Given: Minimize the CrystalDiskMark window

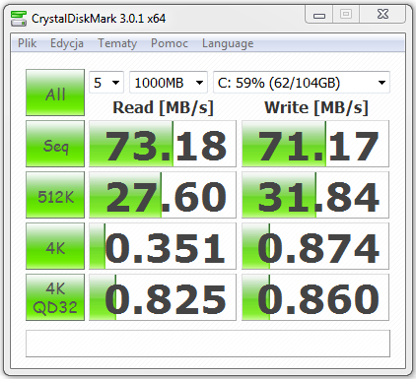Looking at the screenshot, I should [x=319, y=15].
